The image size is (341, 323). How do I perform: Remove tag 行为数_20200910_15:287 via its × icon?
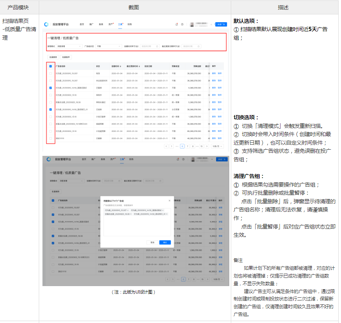(127, 210)
